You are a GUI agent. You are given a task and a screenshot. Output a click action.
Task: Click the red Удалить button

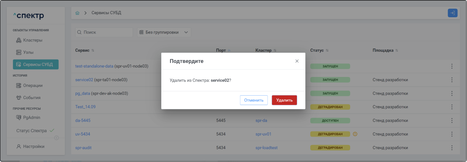(284, 100)
